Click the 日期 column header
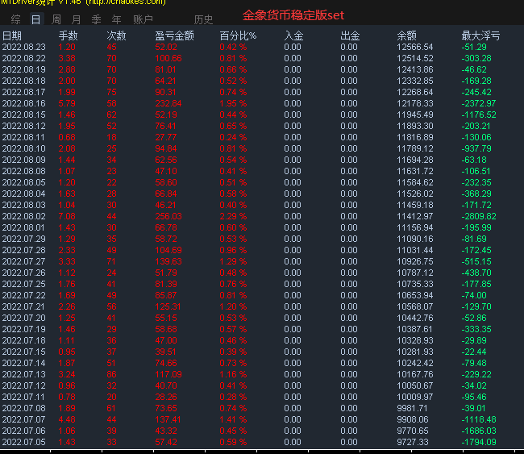524x454 pixels. coord(12,35)
